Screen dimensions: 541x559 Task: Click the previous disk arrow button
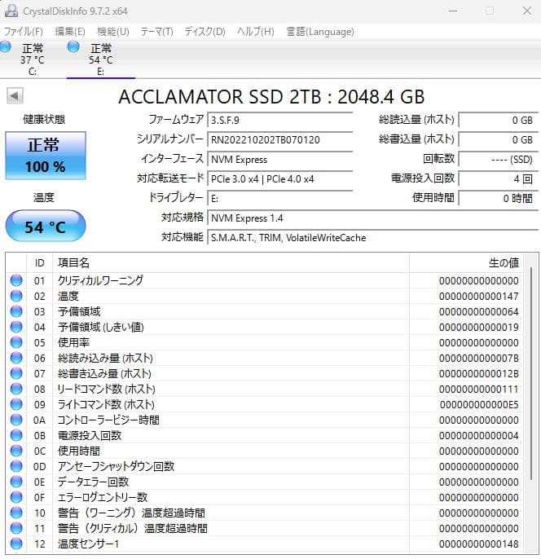(x=15, y=96)
